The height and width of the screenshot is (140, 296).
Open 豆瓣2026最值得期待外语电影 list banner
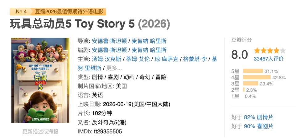pos(69,11)
